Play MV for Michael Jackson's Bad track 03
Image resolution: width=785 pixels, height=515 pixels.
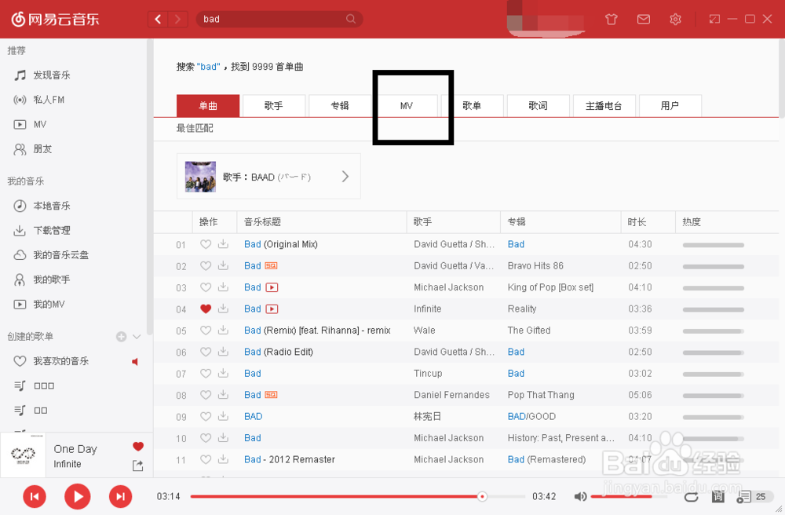tap(272, 287)
